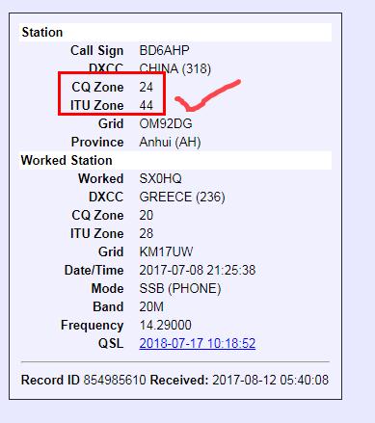Select the date and time 2017-07-08 21:25:38
This screenshot has width=375, height=423.
tap(198, 270)
